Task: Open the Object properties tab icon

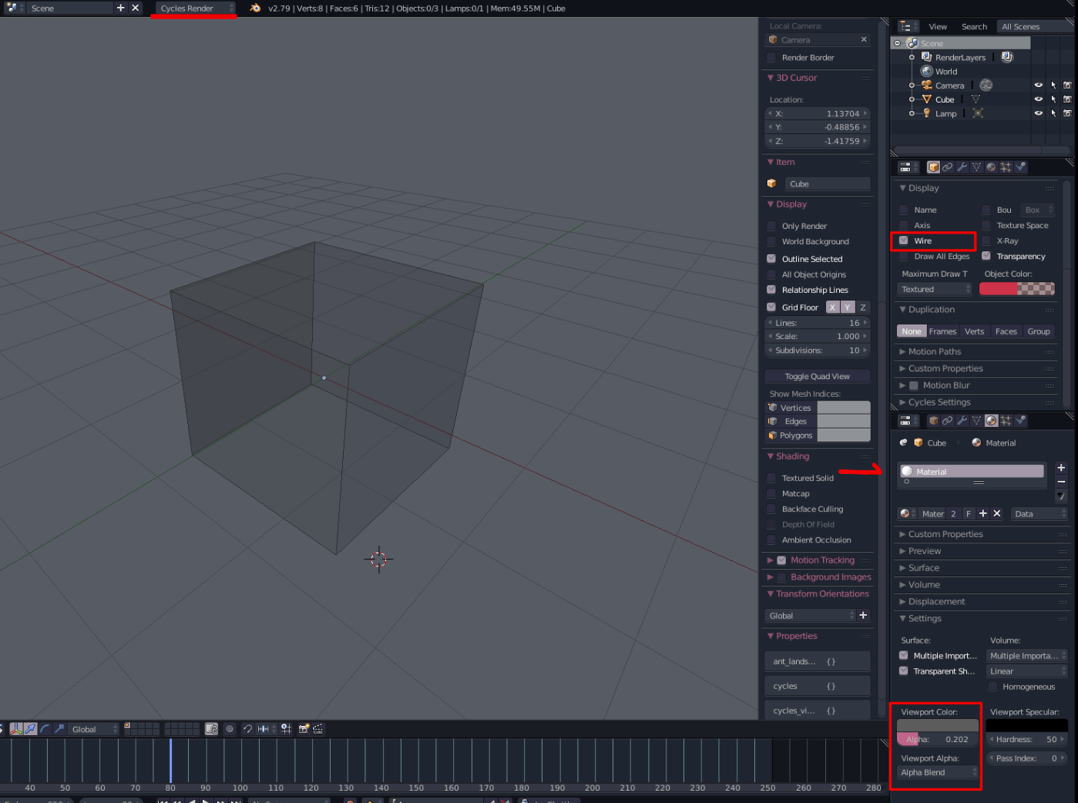Action: pyautogui.click(x=933, y=166)
